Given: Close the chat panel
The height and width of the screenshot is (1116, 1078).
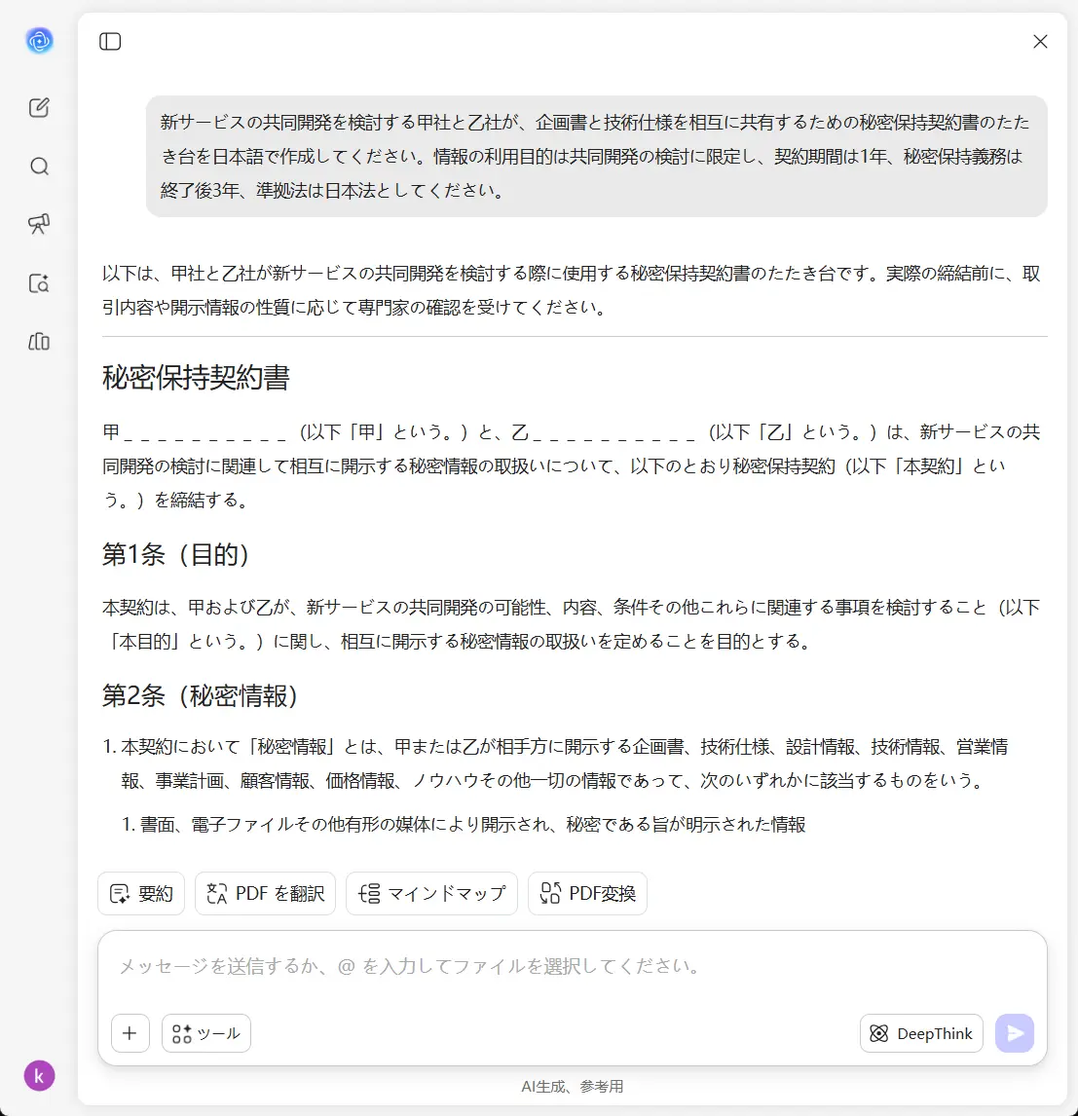Looking at the screenshot, I should tap(1040, 41).
